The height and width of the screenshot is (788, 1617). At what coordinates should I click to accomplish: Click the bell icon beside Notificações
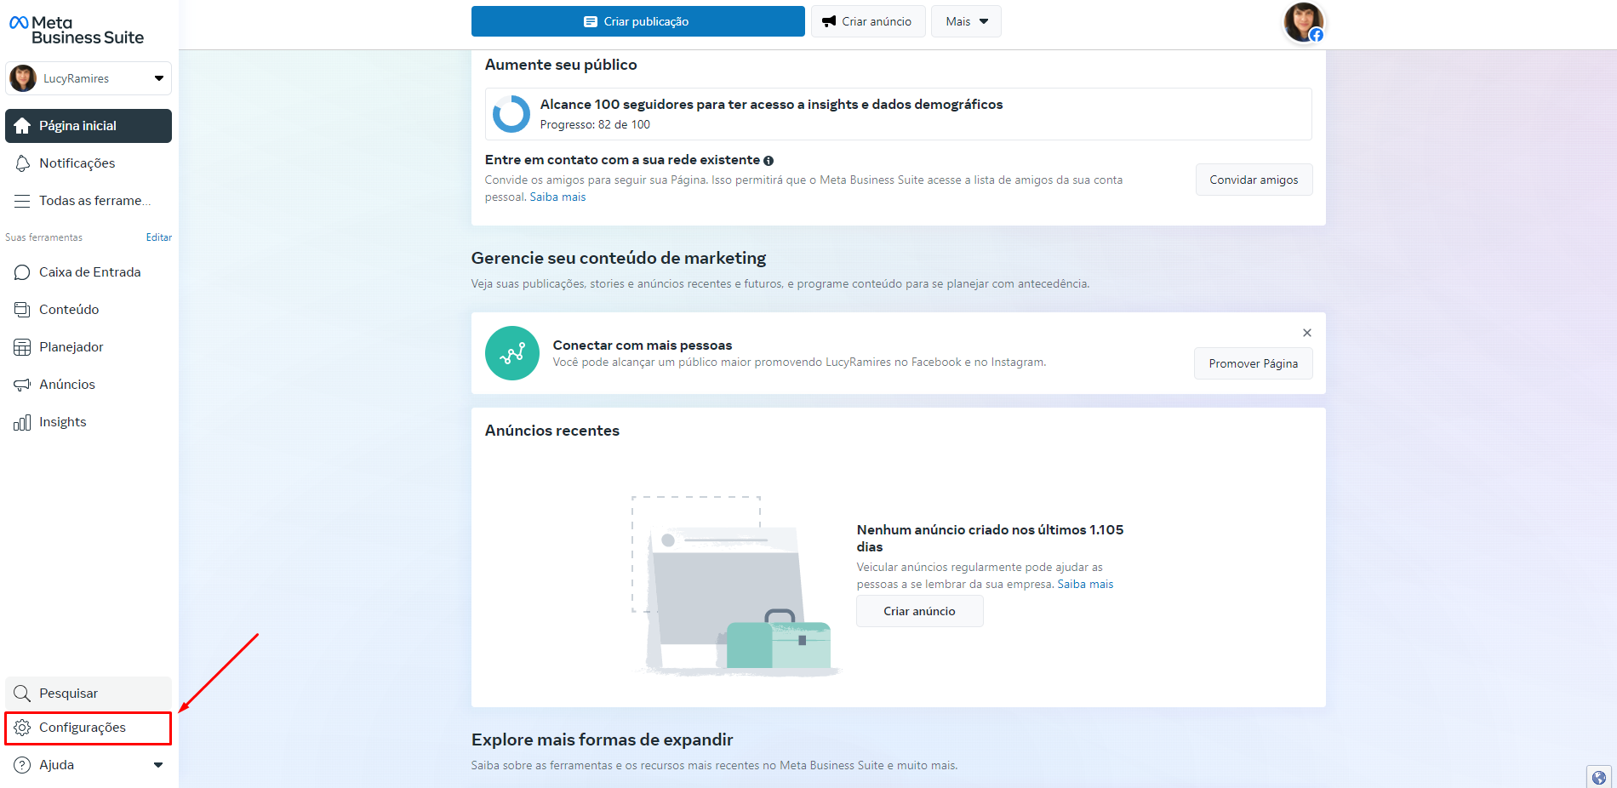click(22, 163)
